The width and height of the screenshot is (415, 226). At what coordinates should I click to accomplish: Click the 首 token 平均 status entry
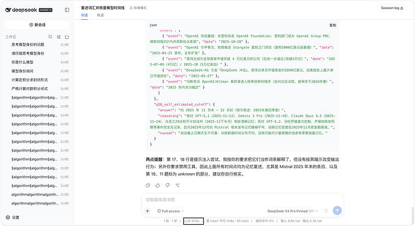point(227,221)
